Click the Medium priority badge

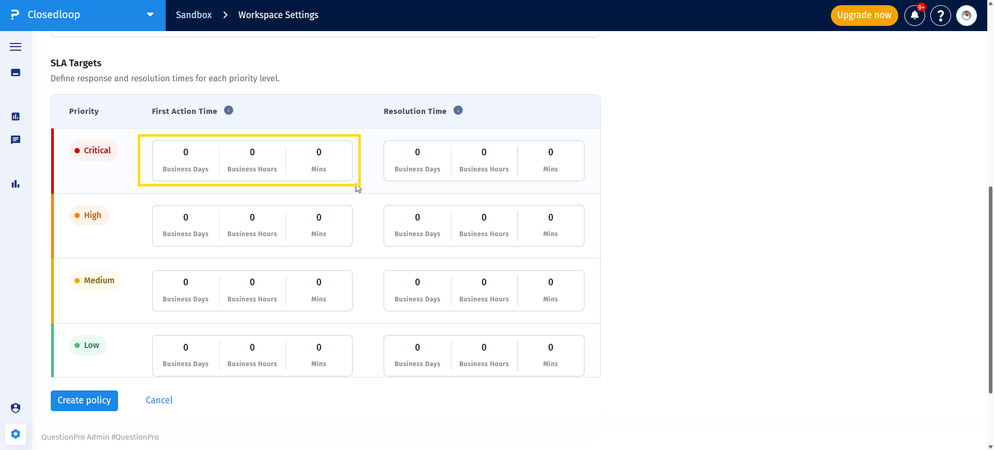point(95,281)
